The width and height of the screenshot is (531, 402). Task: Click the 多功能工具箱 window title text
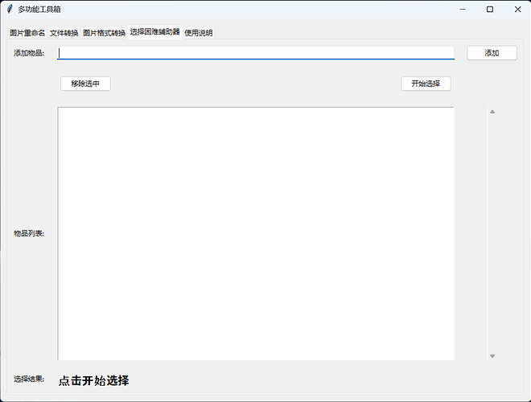(39, 10)
